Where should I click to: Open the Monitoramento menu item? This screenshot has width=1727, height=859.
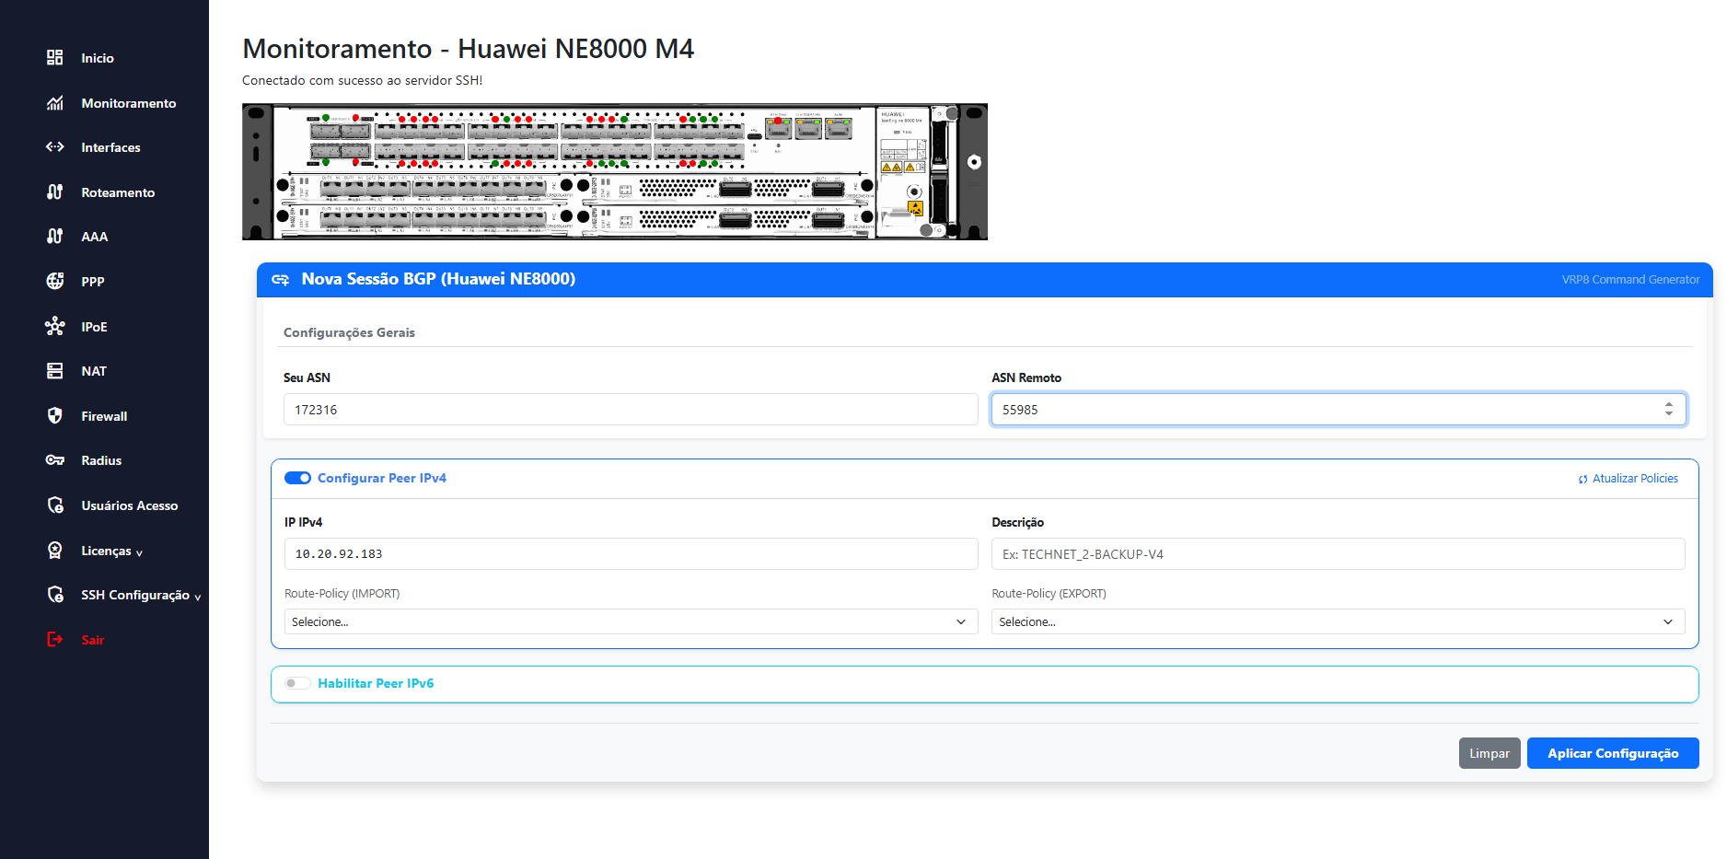coord(129,103)
